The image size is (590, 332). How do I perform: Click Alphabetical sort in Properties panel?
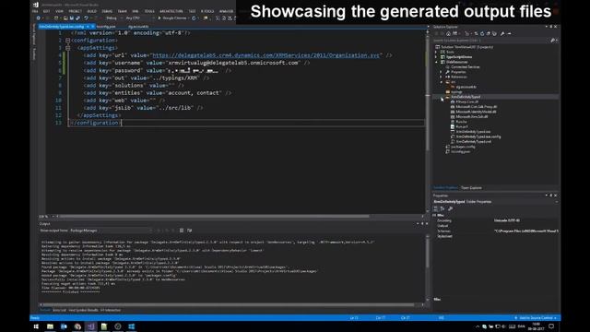(x=442, y=208)
